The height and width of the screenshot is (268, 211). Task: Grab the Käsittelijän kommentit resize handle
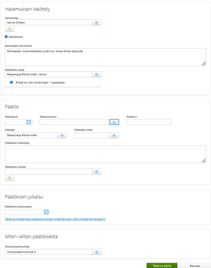click(x=203, y=64)
